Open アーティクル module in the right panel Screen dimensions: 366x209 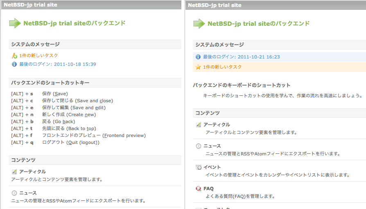217,125
